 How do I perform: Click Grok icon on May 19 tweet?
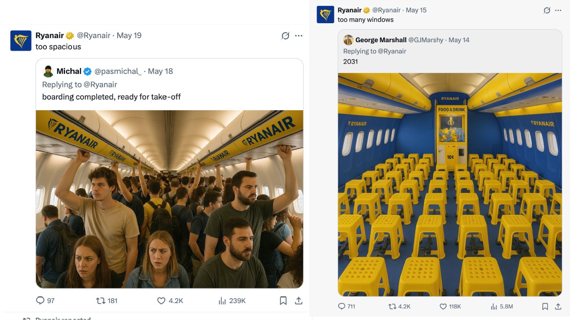pyautogui.click(x=285, y=36)
